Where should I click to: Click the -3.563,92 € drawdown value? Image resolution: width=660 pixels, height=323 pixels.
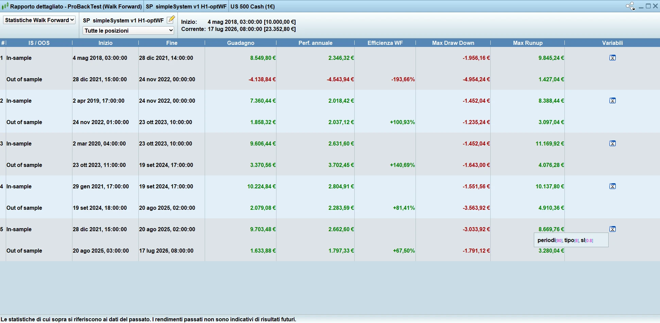[x=476, y=208]
